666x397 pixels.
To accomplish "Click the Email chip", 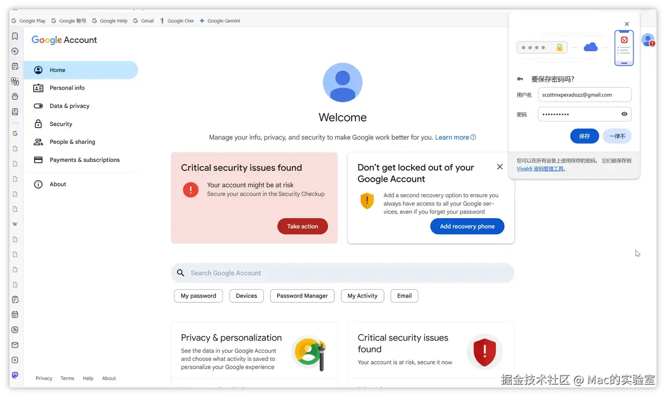I will coord(404,296).
